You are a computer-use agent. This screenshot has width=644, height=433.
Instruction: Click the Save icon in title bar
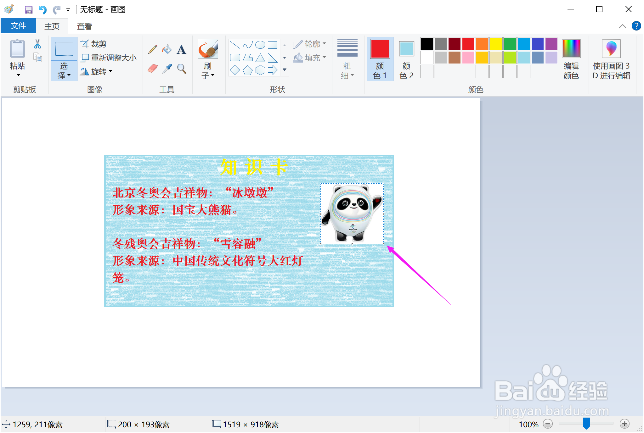pyautogui.click(x=29, y=10)
